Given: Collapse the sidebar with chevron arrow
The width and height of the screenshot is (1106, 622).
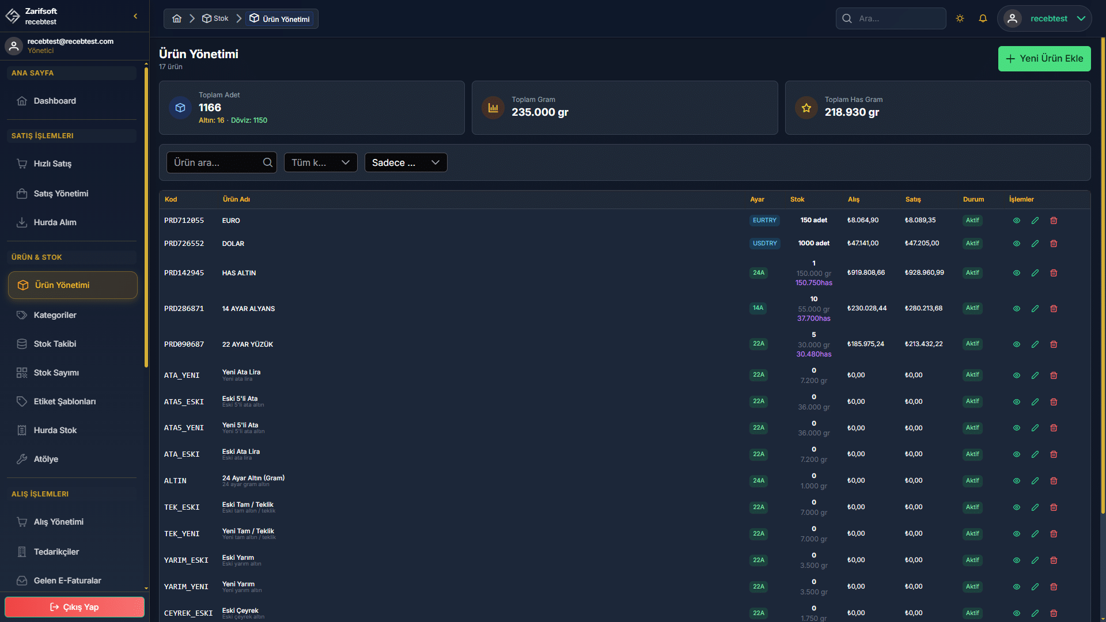Looking at the screenshot, I should [x=135, y=16].
